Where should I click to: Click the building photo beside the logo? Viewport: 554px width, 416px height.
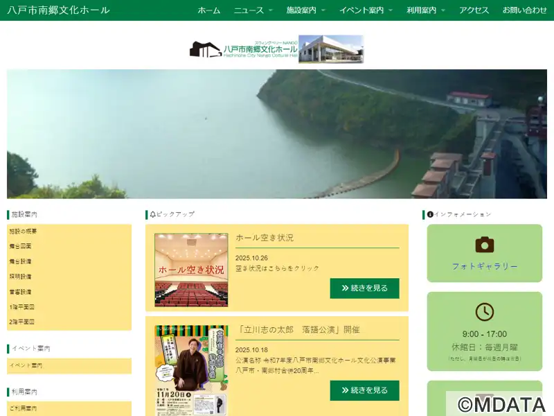coord(331,49)
